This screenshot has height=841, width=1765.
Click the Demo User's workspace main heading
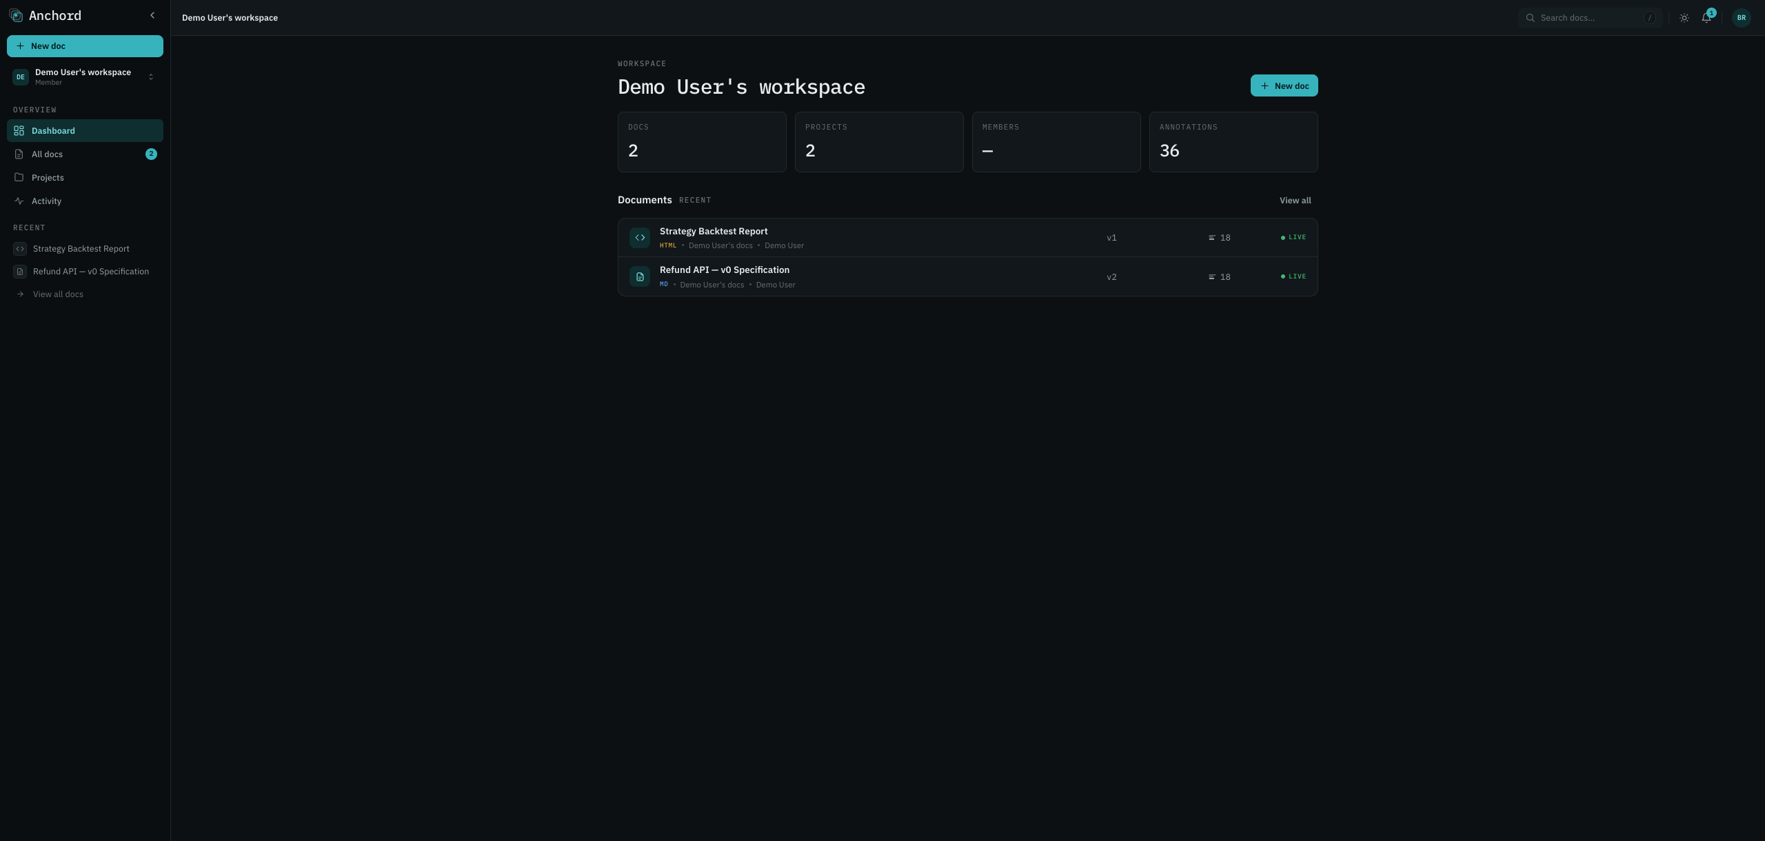tap(741, 87)
